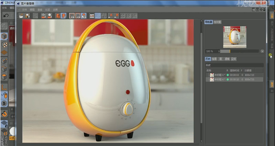This screenshot has width=275, height=146.
Task: Click the second greyed compare layout icon
Action: pos(129,16)
